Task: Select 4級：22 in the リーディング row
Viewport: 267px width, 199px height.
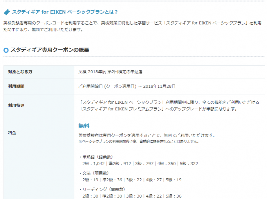Action: pos(154,196)
